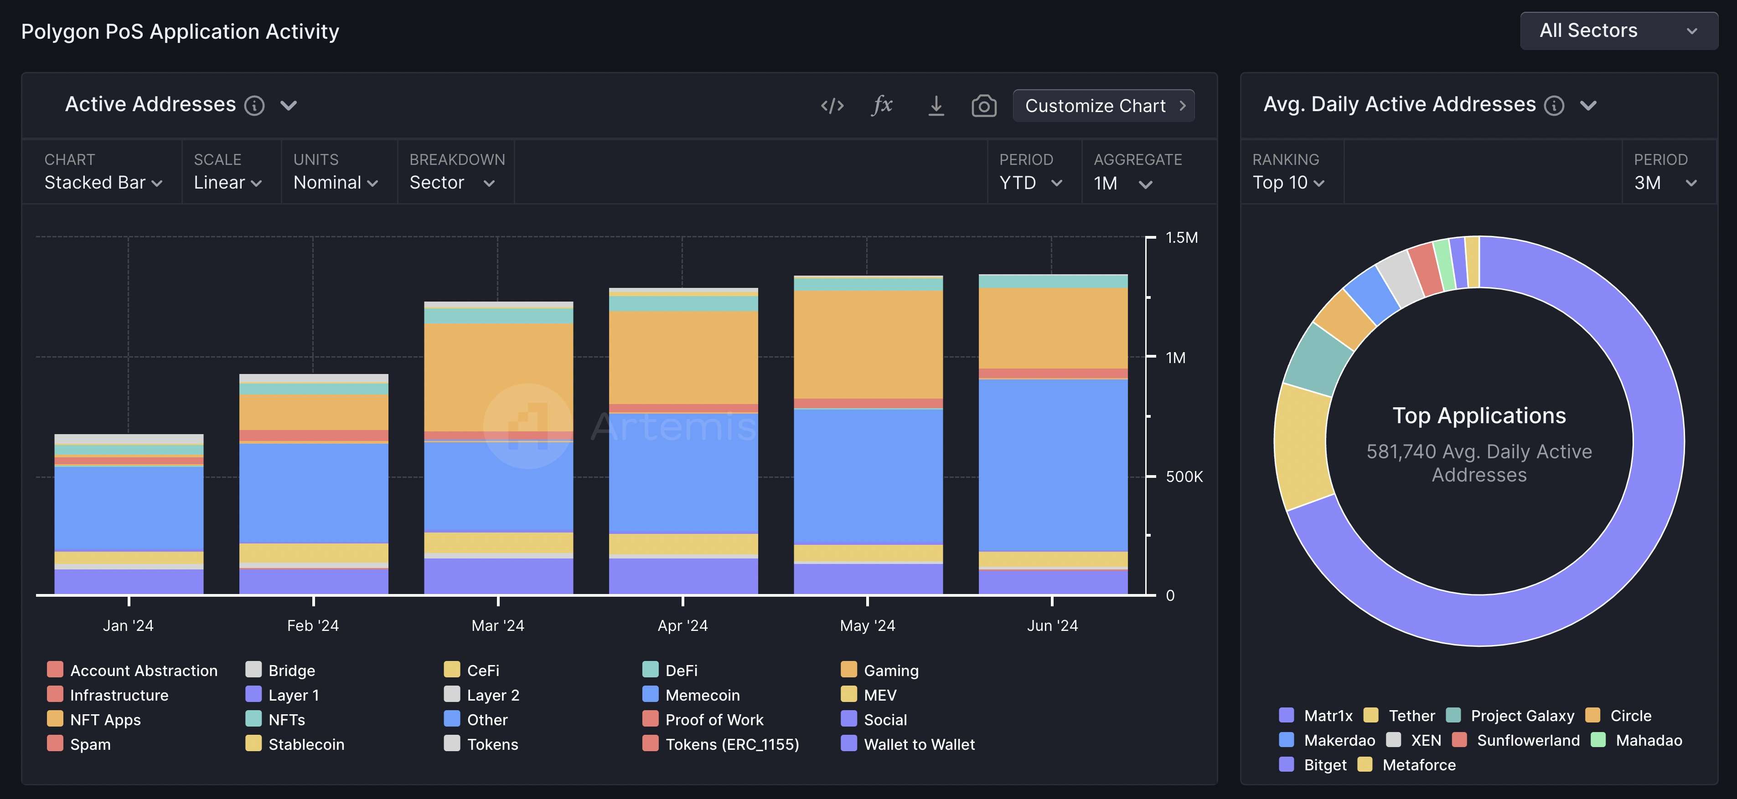Open the All Sectors dropdown
The image size is (1737, 799).
(1618, 31)
